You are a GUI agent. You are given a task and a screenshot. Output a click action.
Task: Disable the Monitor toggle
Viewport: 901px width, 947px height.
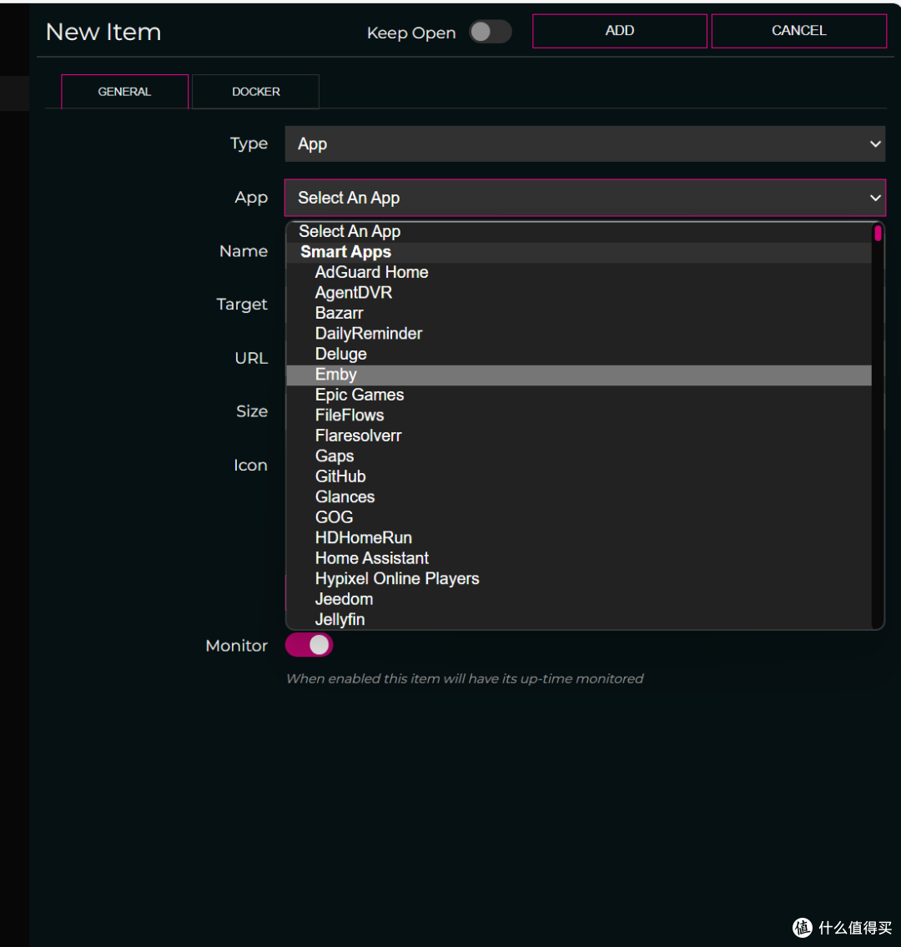pos(310,645)
